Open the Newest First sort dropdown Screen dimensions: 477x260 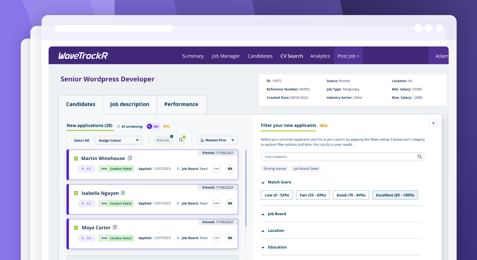pos(218,140)
